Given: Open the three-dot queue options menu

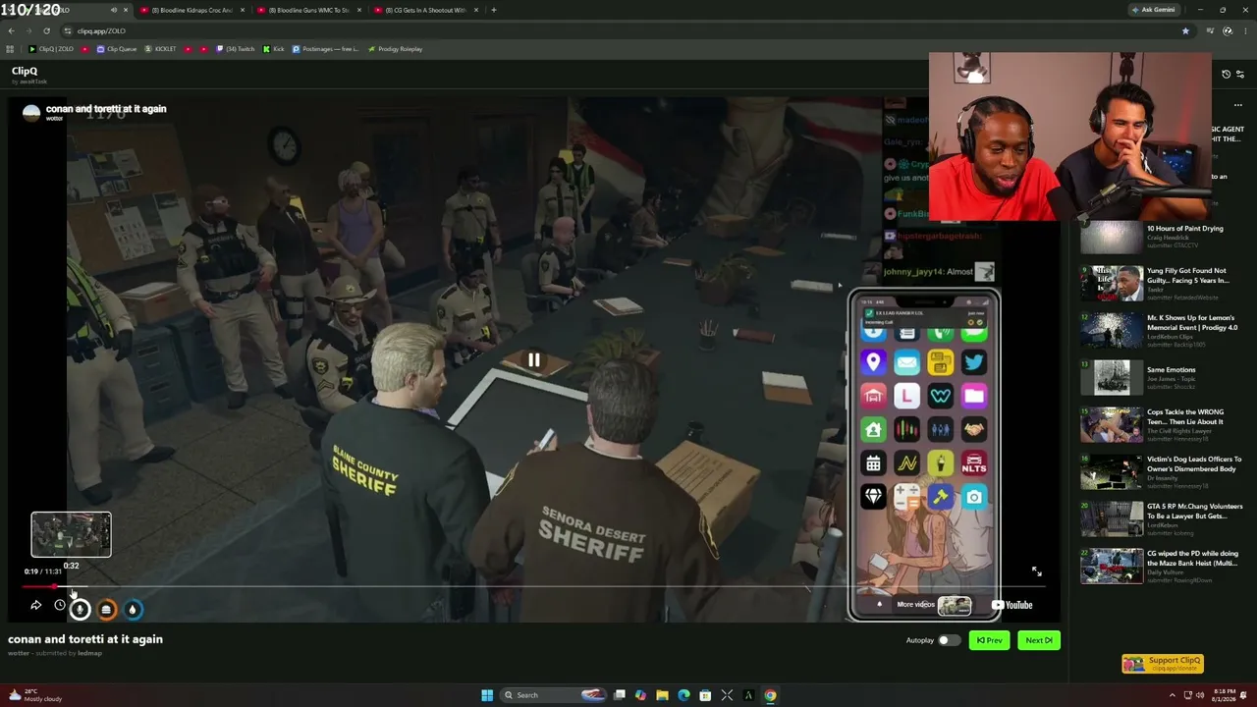Looking at the screenshot, I should [x=1238, y=105].
